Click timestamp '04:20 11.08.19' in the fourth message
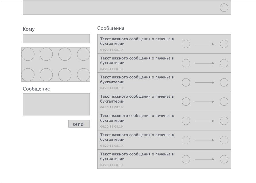Viewport: 256px width, 183px height. point(111,107)
